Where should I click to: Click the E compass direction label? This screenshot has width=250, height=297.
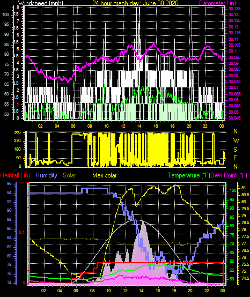[235, 158]
